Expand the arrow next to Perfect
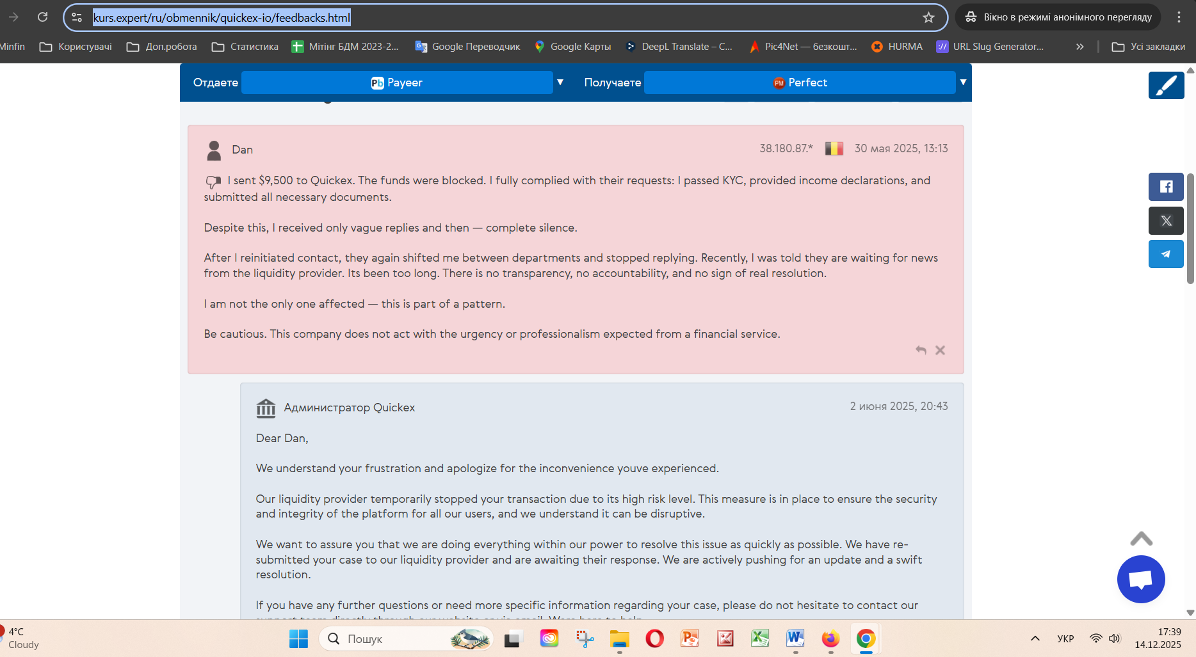Image resolution: width=1196 pixels, height=657 pixels. point(963,83)
